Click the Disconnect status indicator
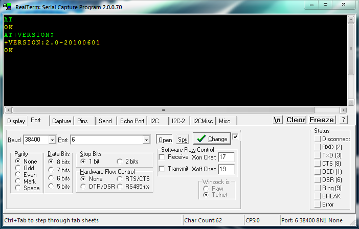 pyautogui.click(x=318, y=139)
